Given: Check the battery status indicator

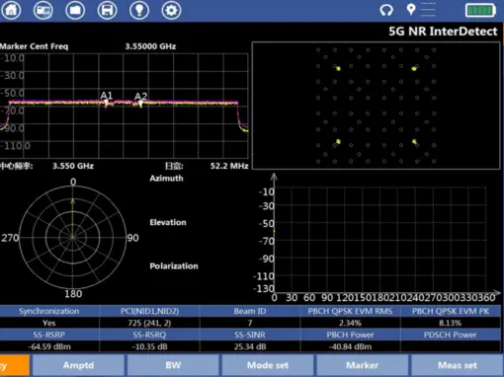Looking at the screenshot, I should 480,10.
